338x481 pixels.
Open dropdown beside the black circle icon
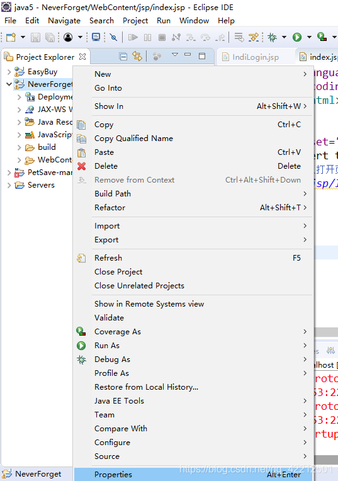80,37
